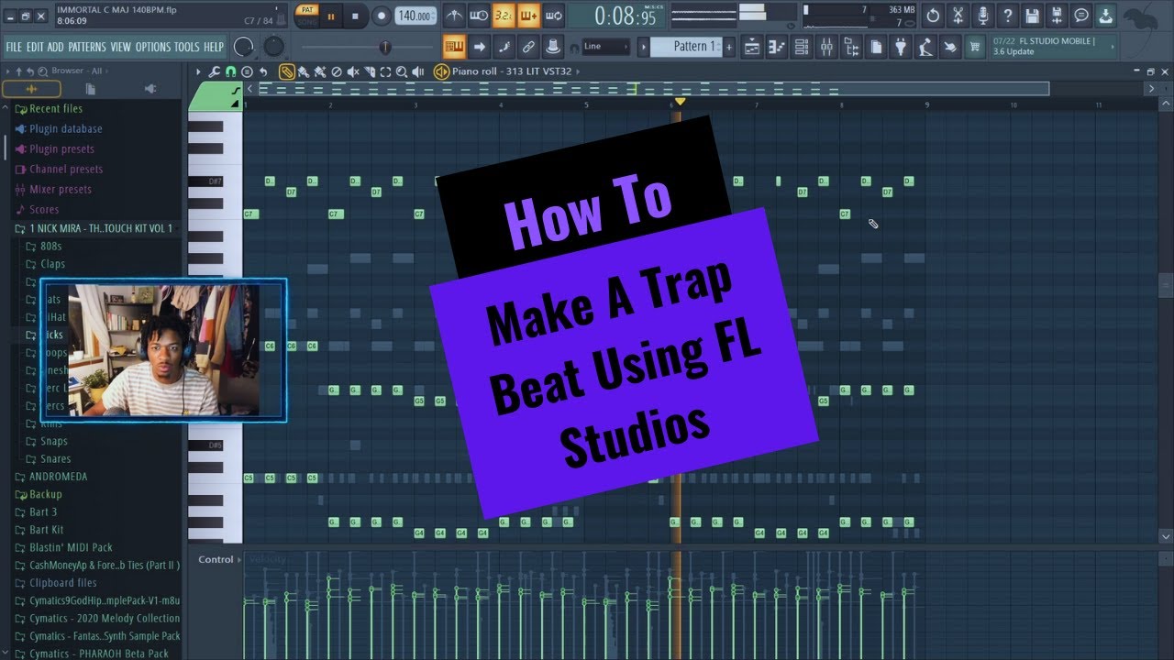
Task: Click the Save project floppy icon
Action: 1032,16
